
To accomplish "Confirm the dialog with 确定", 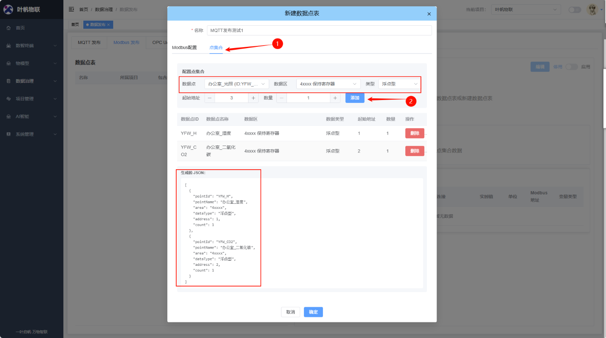I will pyautogui.click(x=313, y=312).
